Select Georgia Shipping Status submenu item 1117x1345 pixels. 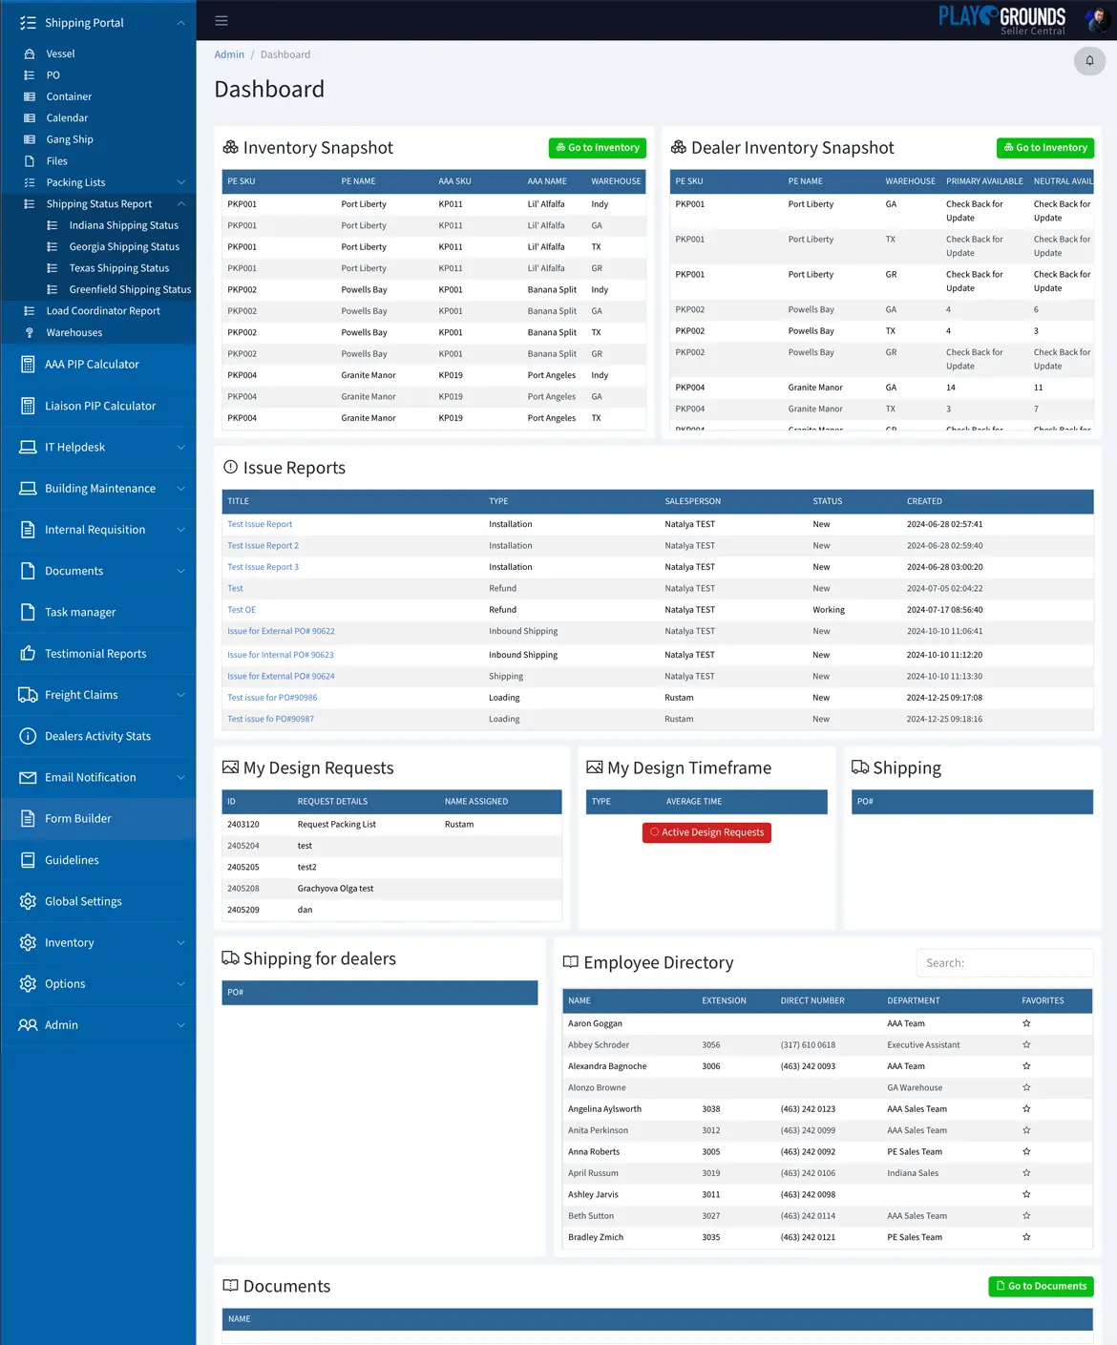click(x=124, y=246)
